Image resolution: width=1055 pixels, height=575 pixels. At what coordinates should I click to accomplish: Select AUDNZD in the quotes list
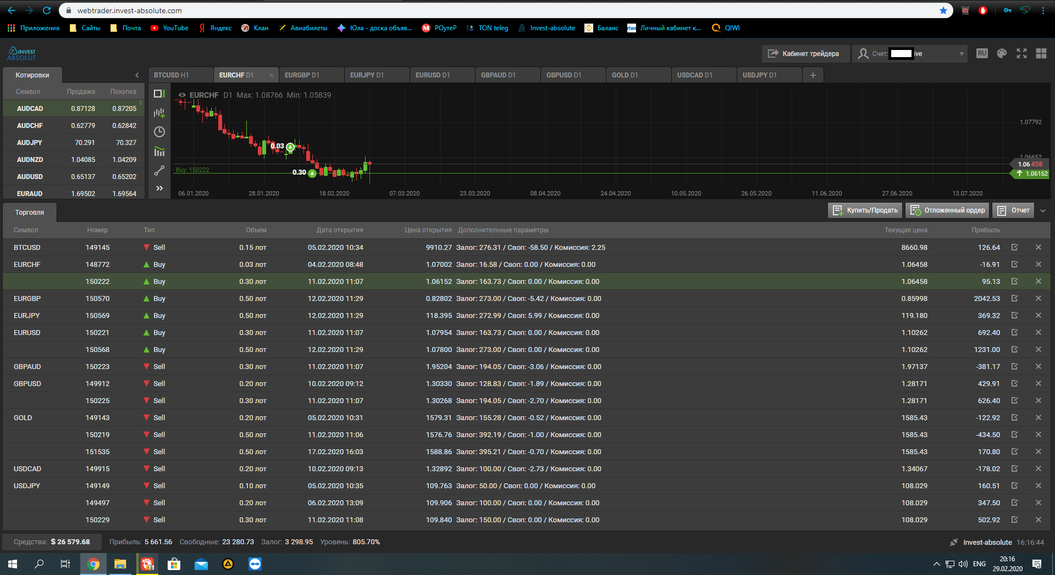point(74,160)
